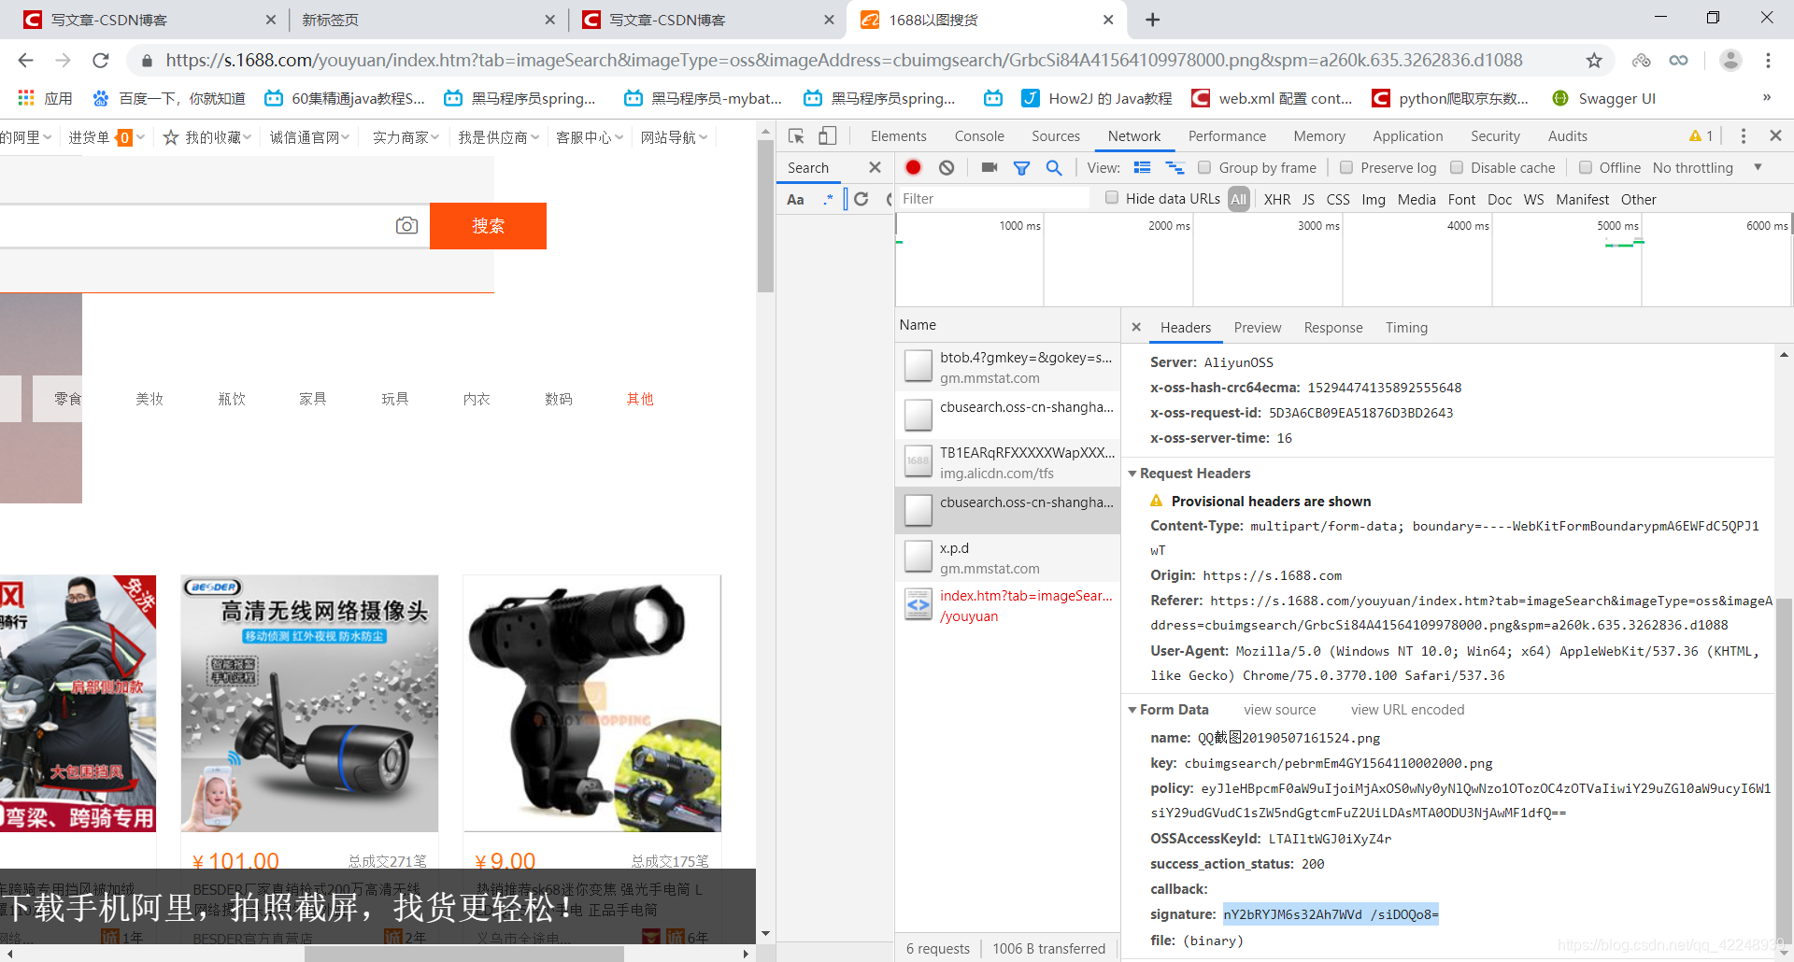Toggle Offline checkbox
Screen dimensions: 1794x962
(x=1586, y=167)
